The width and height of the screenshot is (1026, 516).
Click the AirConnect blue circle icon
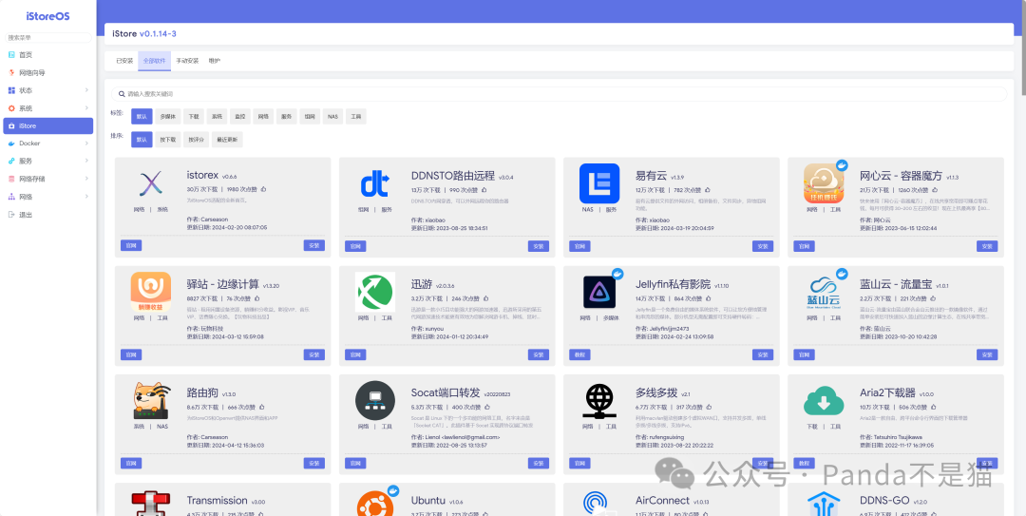point(596,503)
